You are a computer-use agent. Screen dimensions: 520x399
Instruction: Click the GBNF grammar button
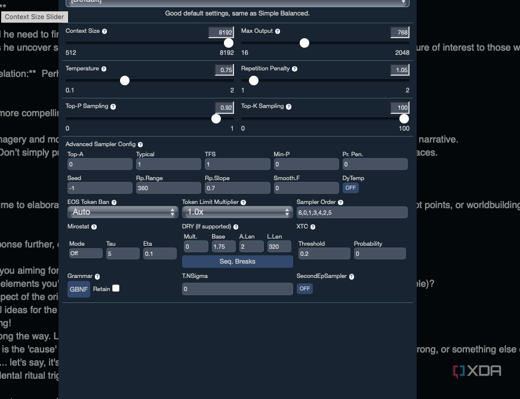[79, 289]
